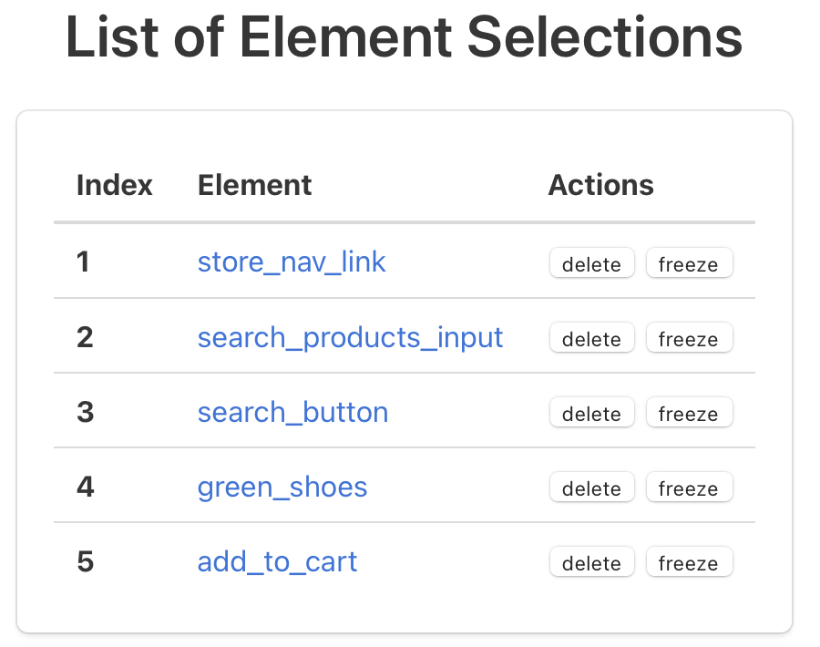Open the green_shoes element

[282, 488]
